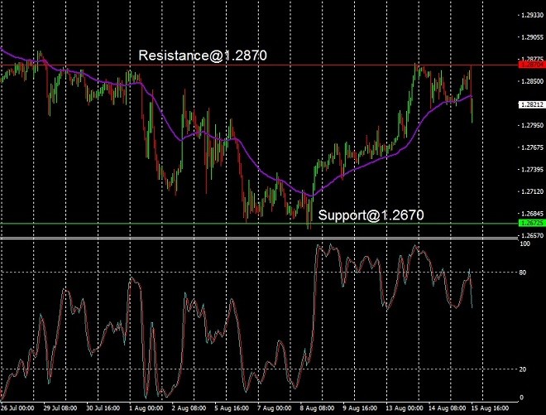Click the 29 Jul 08:00 date label
Screen dimensions: 546x415
tap(60, 408)
